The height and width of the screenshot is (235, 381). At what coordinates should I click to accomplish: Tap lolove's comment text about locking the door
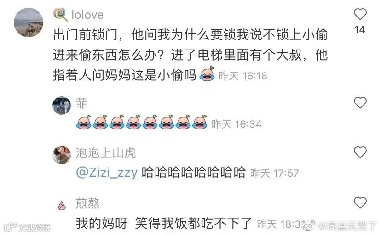point(190,55)
